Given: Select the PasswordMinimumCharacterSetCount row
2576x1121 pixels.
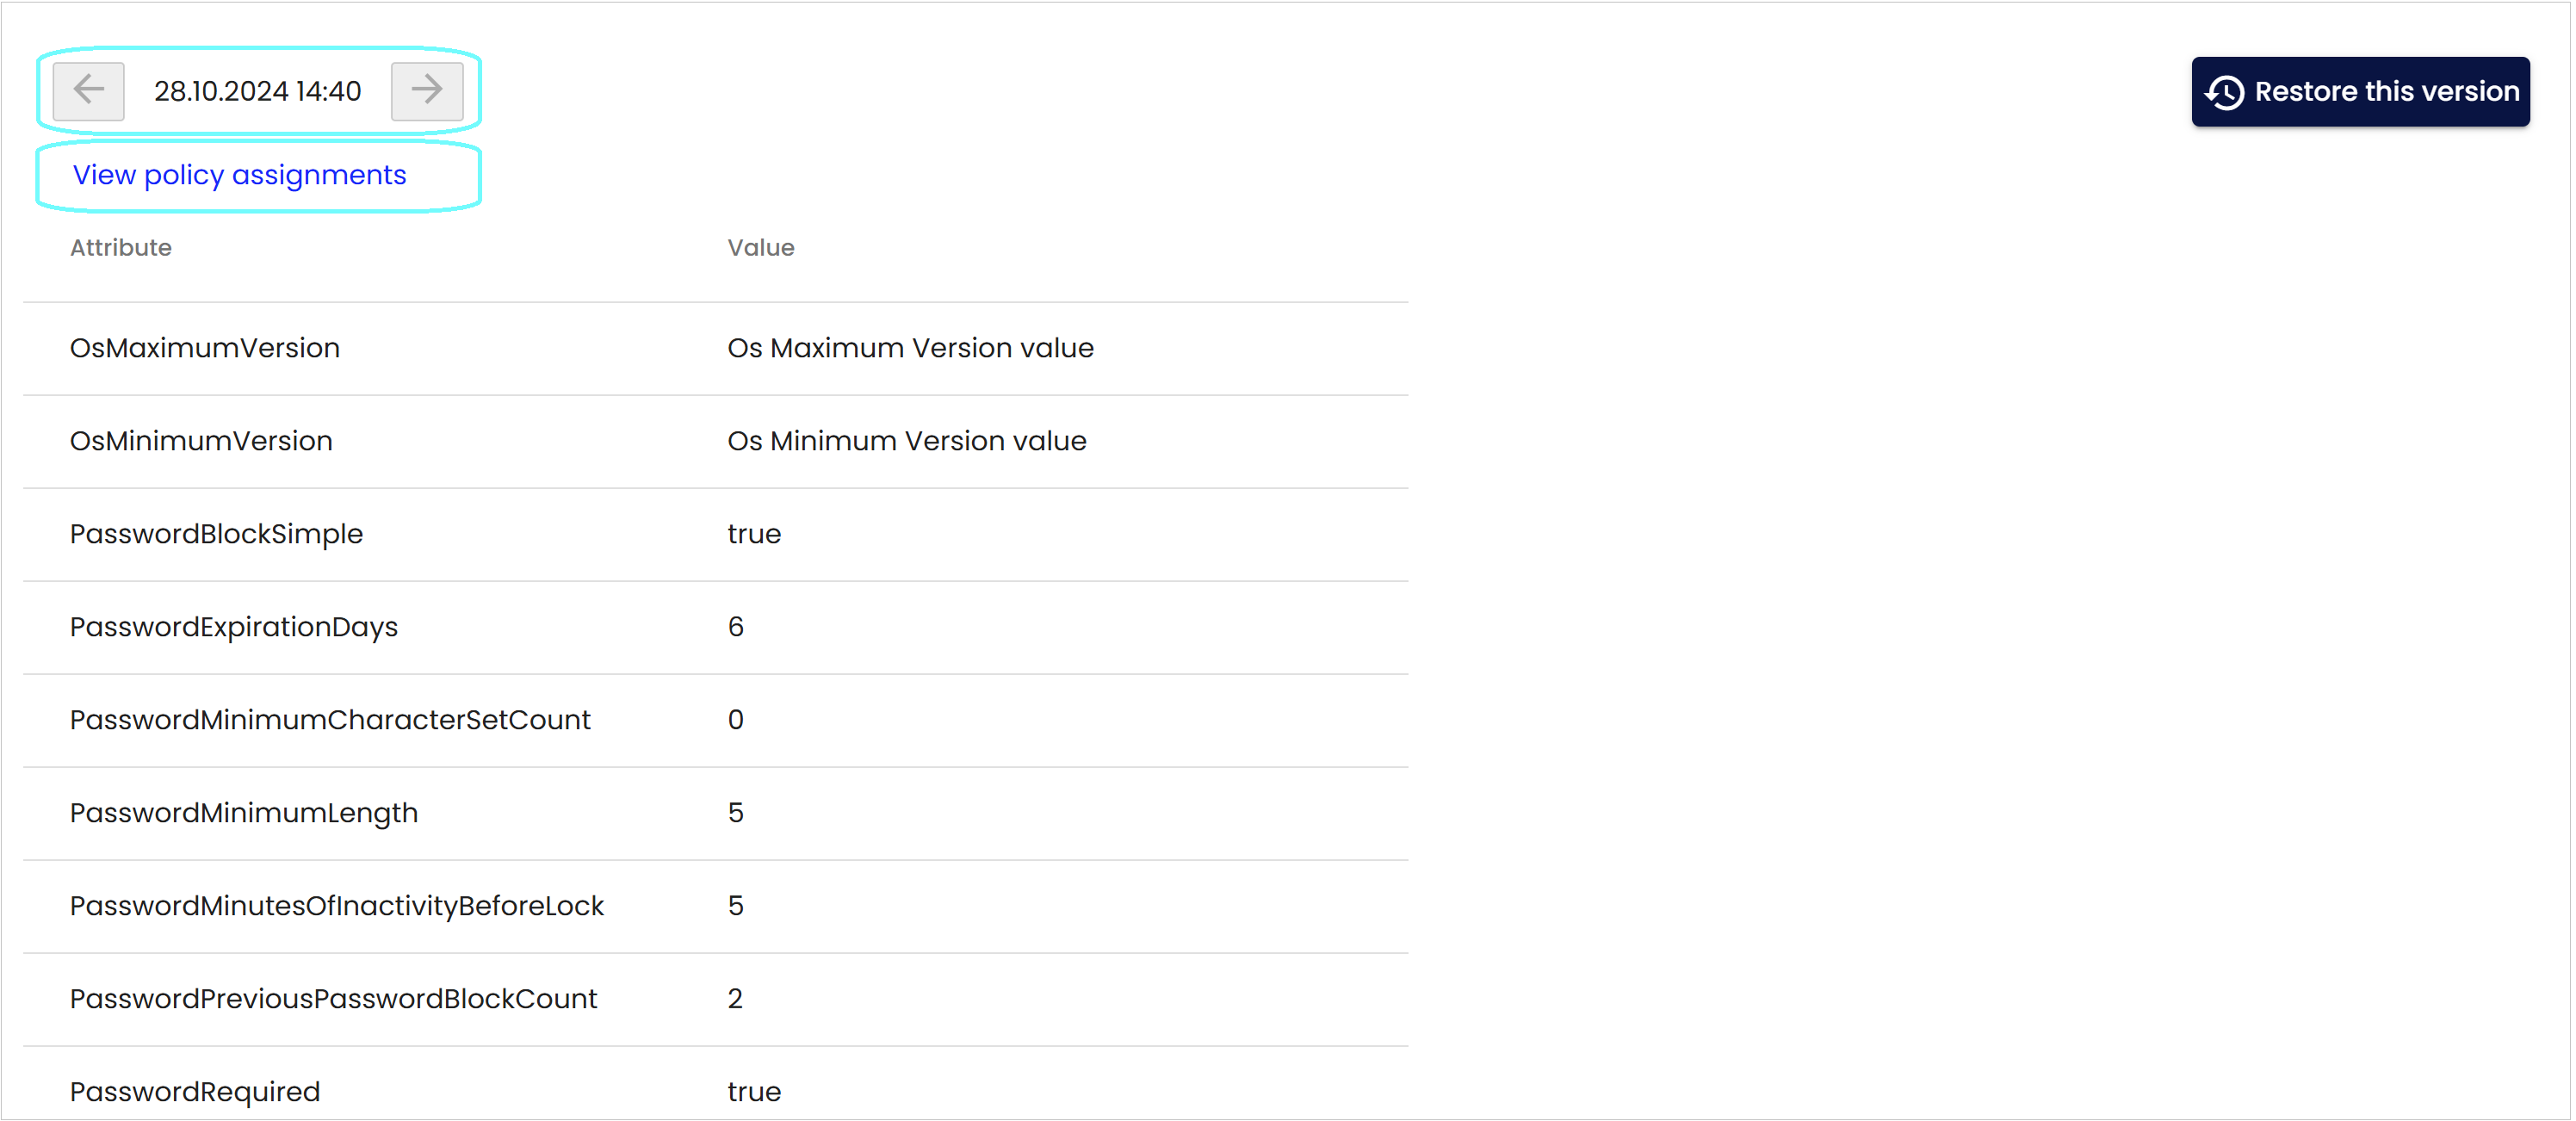Looking at the screenshot, I should point(716,721).
